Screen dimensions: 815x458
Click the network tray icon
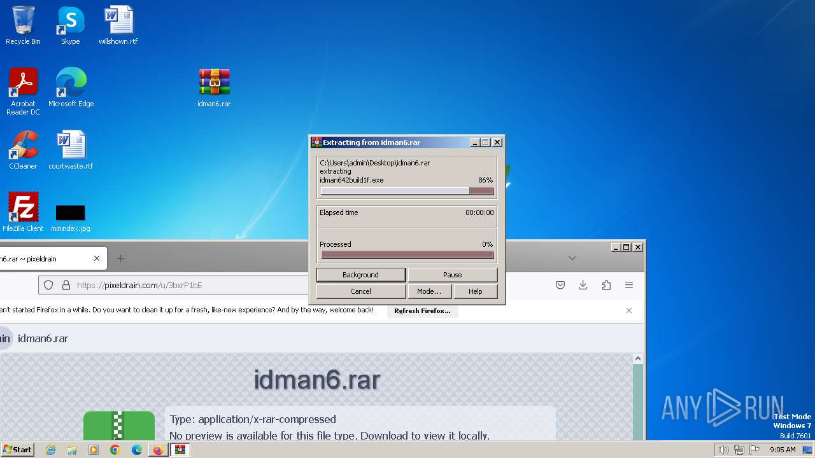[x=739, y=450]
